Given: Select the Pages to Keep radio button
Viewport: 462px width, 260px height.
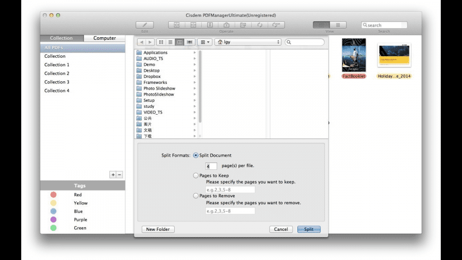Looking at the screenshot, I should [195, 176].
